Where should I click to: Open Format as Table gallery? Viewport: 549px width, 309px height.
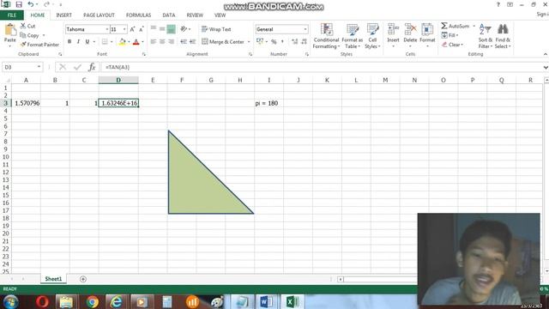click(x=353, y=36)
